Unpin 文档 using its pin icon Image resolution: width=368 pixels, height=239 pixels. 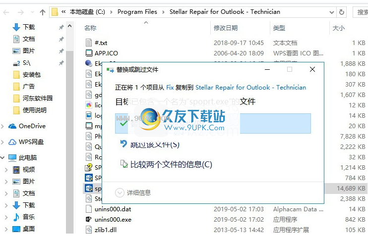[61, 39]
